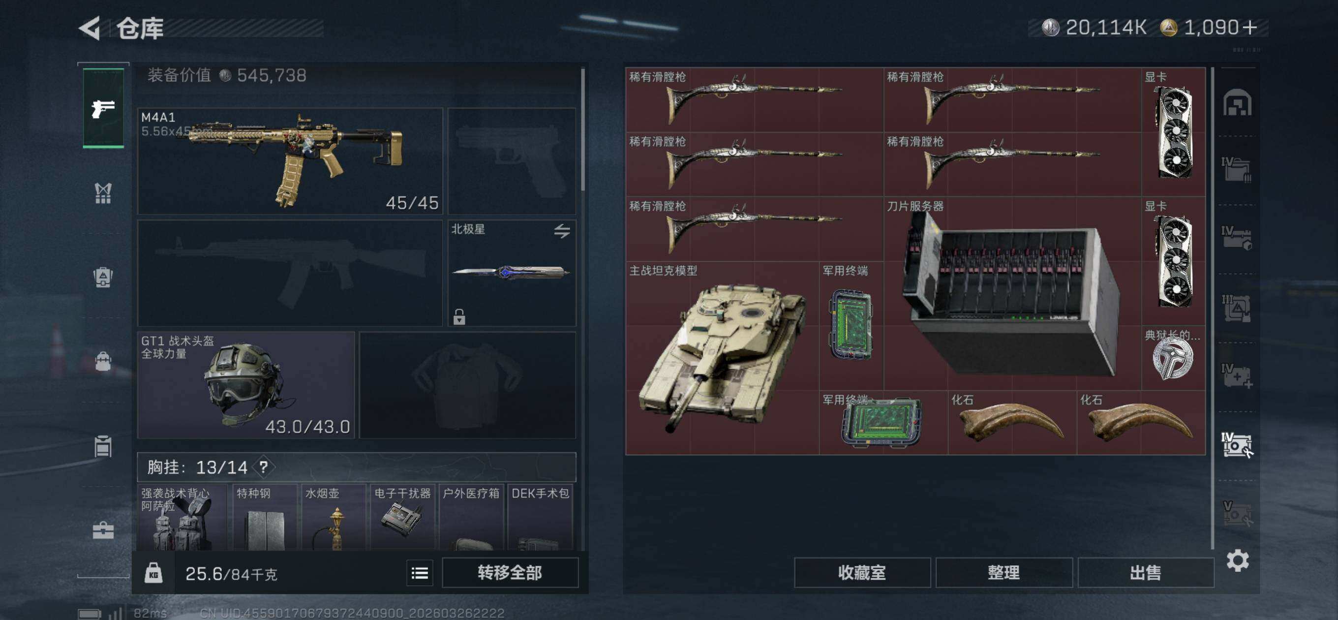Click the 转移全部 button
The height and width of the screenshot is (620, 1338).
click(510, 573)
